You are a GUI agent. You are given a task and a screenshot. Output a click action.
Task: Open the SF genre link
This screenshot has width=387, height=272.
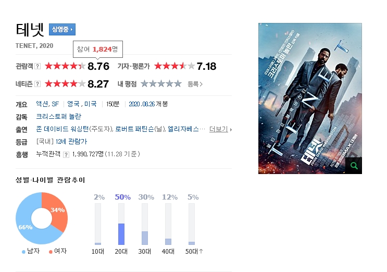click(x=55, y=104)
